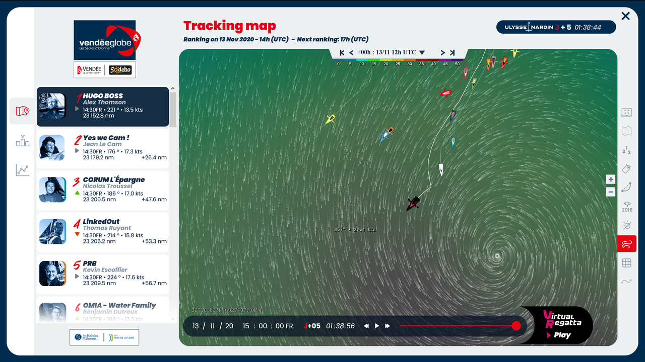
Task: Open the Pays de la Loire logo
Action: coord(121,337)
